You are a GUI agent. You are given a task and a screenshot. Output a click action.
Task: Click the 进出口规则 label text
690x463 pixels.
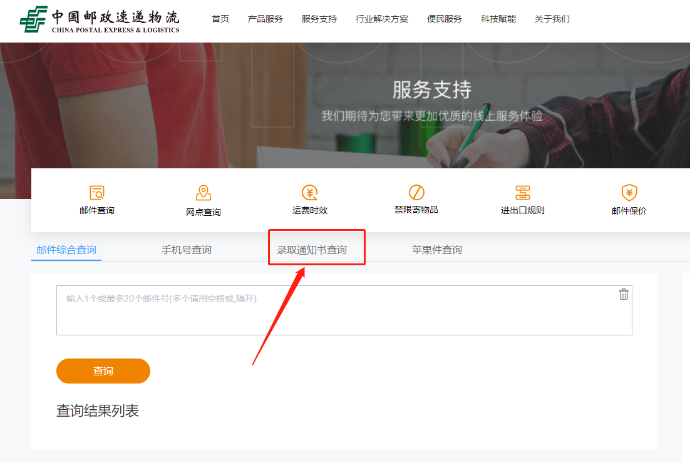[523, 210]
